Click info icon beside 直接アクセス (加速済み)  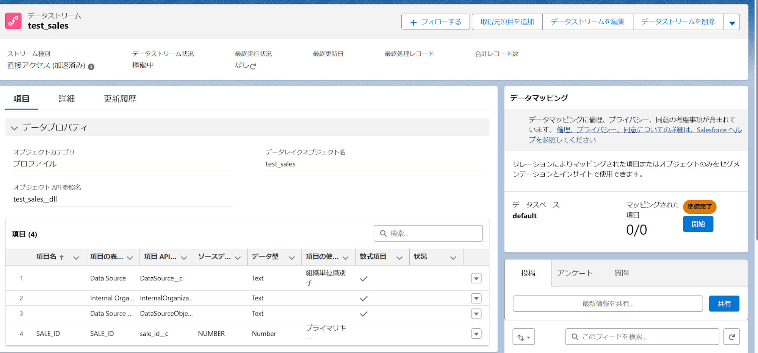(x=91, y=67)
